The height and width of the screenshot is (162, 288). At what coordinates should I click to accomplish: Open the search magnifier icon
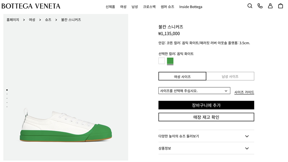click(250, 6)
